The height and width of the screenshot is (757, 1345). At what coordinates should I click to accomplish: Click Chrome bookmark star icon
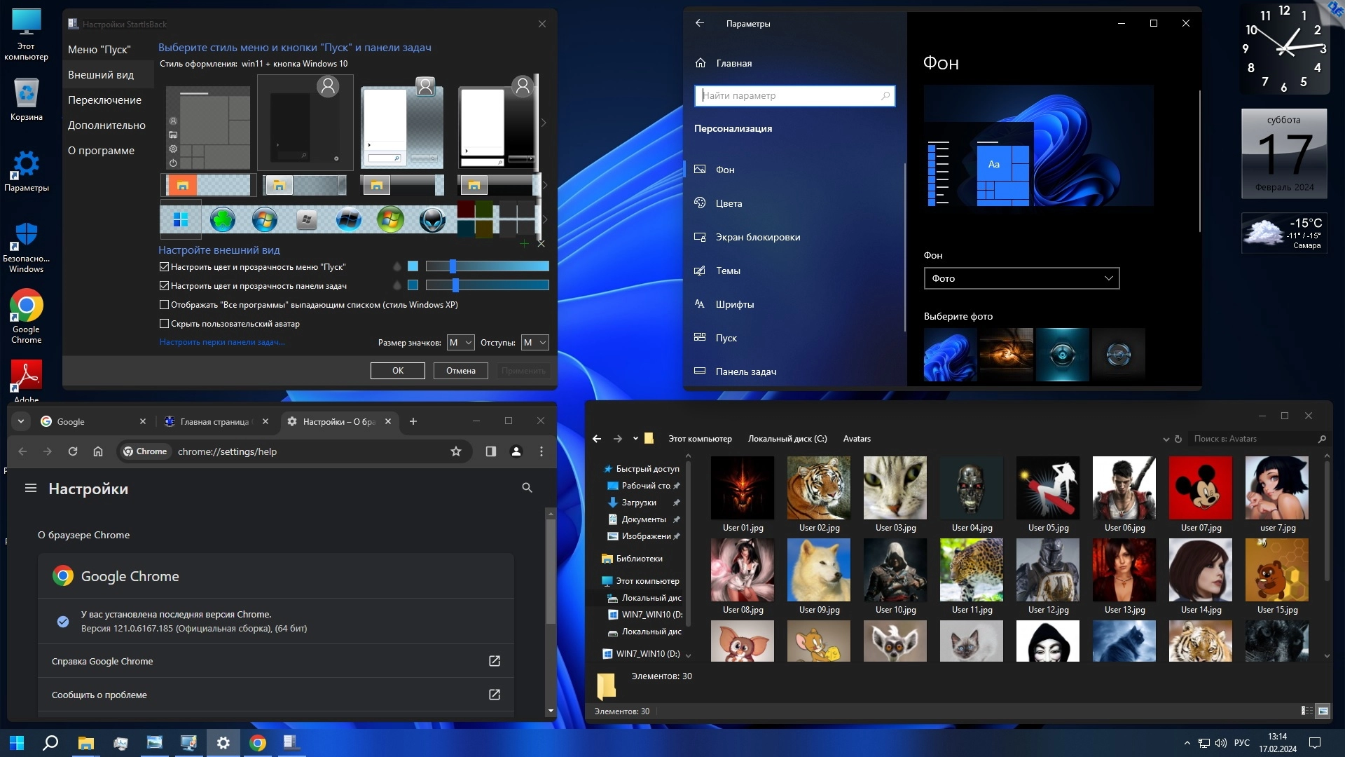(456, 451)
